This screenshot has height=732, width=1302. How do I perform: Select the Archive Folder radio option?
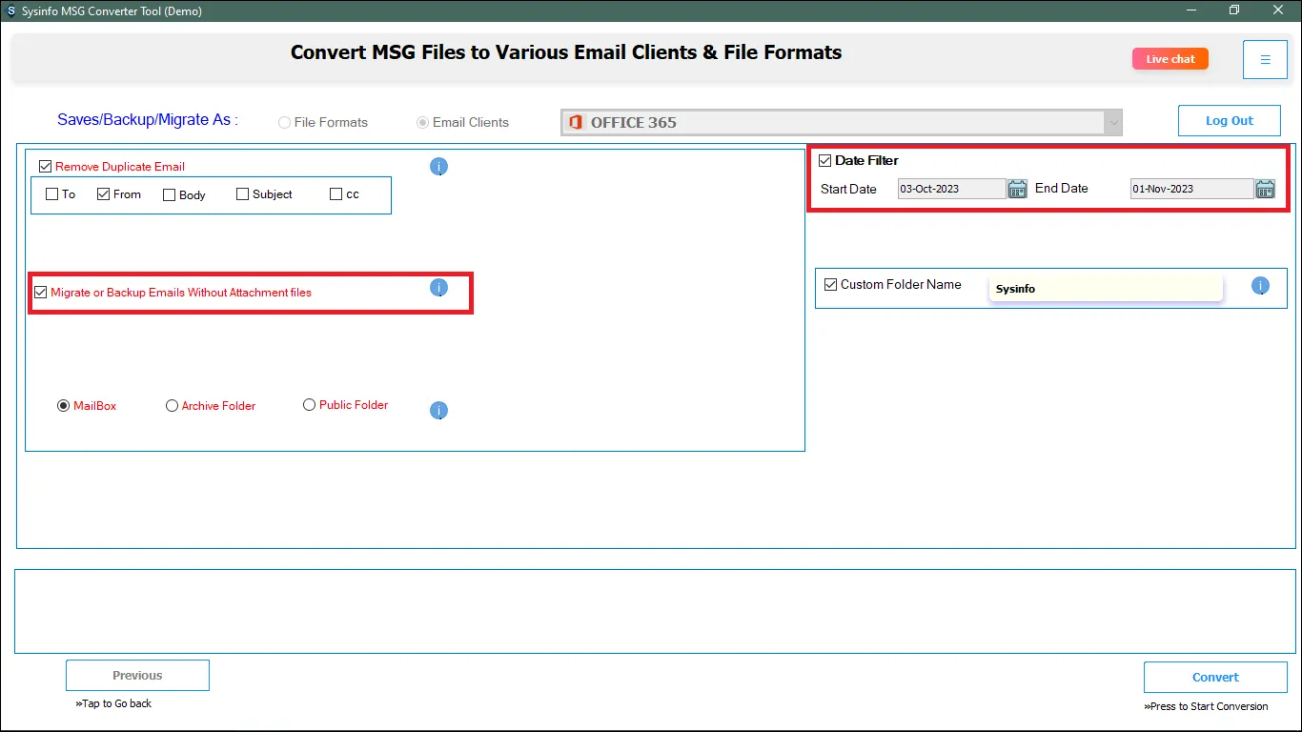(173, 406)
